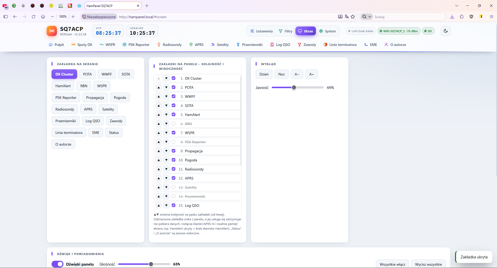This screenshot has height=268, width=497.
Task: Select Noc appearance mode
Action: [x=282, y=74]
